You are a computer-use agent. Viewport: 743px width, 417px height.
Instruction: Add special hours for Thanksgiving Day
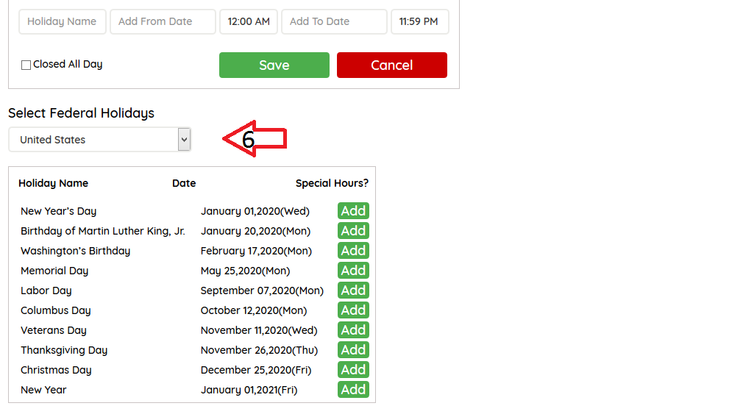353,350
